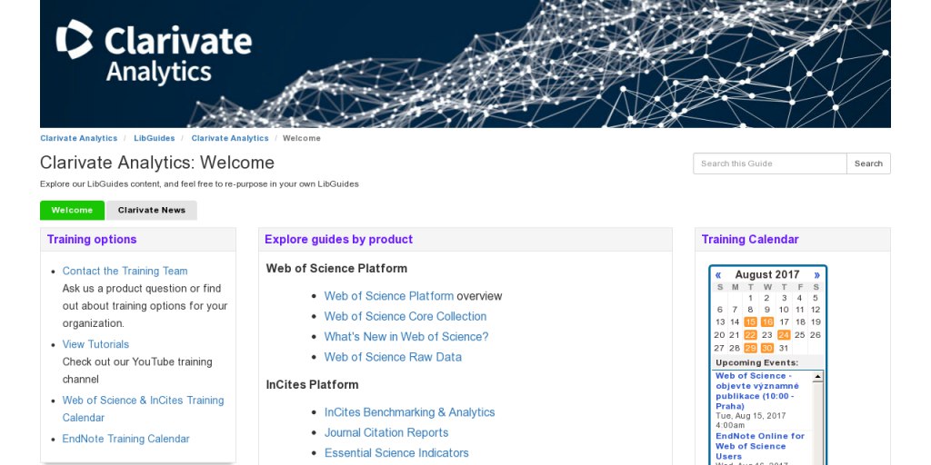Open Contact the Training Team link
The width and height of the screenshot is (931, 465).
click(125, 271)
